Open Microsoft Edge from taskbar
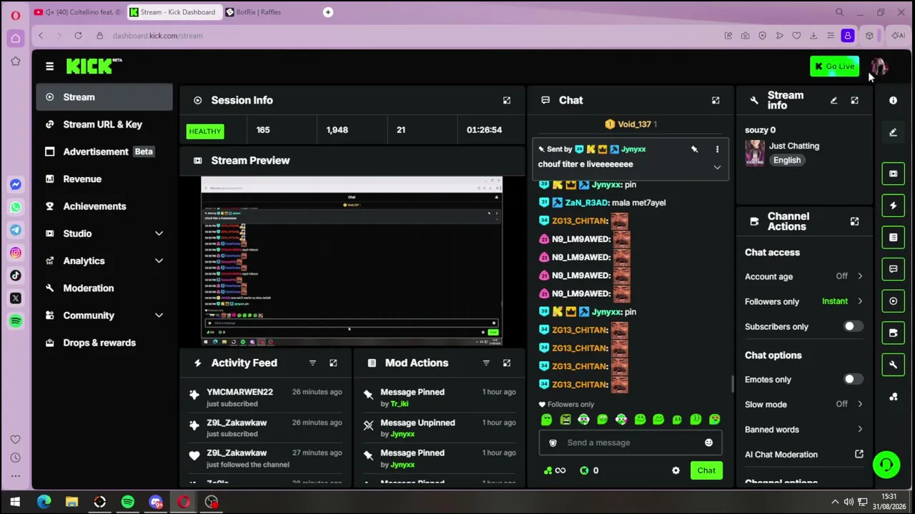The height and width of the screenshot is (514, 915). click(44, 502)
